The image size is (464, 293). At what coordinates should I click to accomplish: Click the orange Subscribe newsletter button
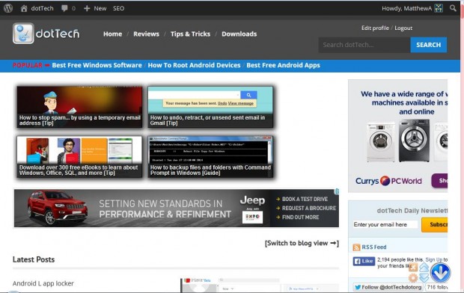click(x=435, y=225)
